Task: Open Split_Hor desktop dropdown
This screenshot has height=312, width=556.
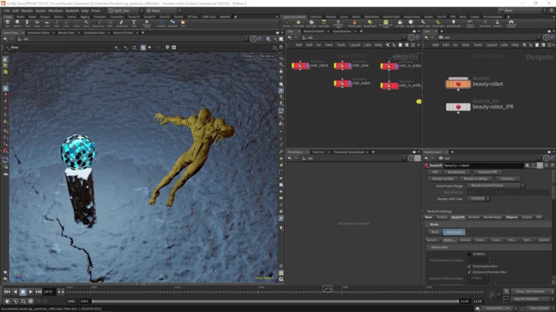Action: pos(125,11)
